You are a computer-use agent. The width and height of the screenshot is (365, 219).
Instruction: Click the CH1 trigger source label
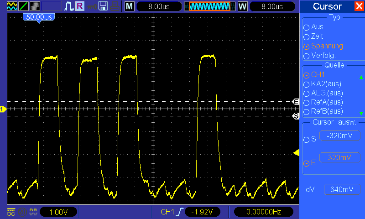pos(167,212)
